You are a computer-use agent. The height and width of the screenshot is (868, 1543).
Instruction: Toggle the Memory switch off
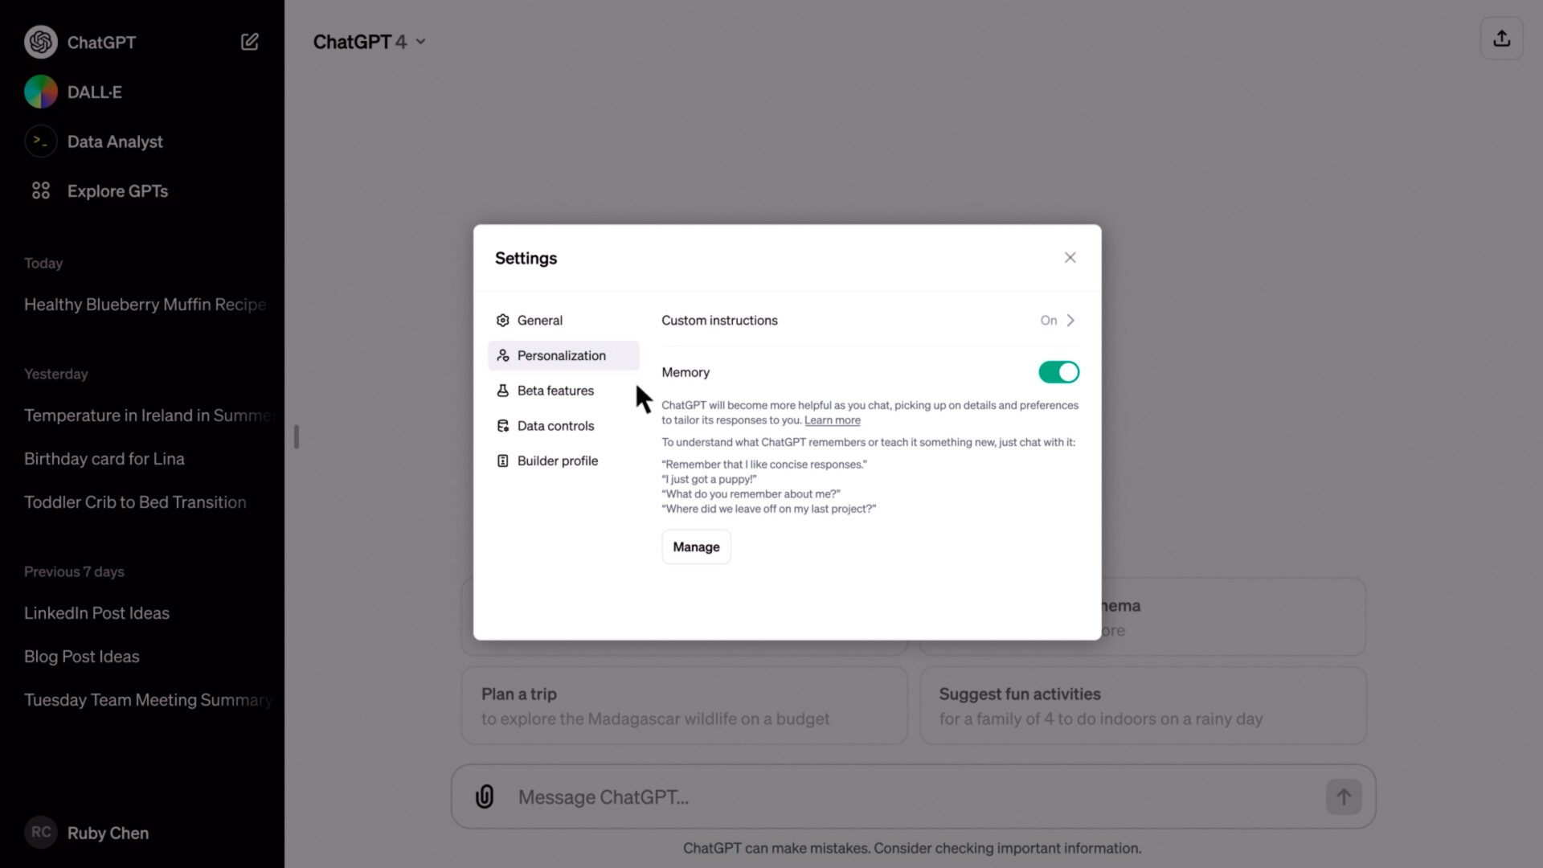1058,372
